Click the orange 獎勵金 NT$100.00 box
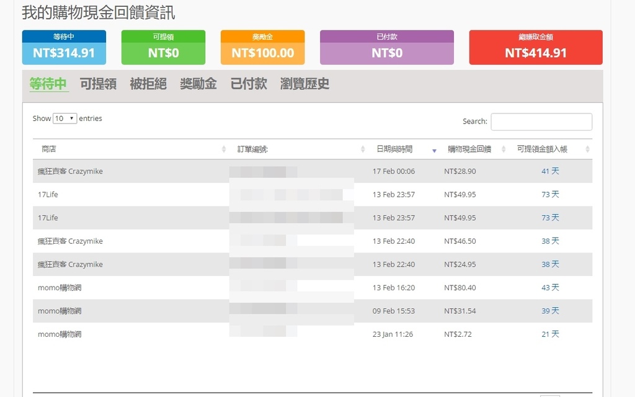 (262, 48)
